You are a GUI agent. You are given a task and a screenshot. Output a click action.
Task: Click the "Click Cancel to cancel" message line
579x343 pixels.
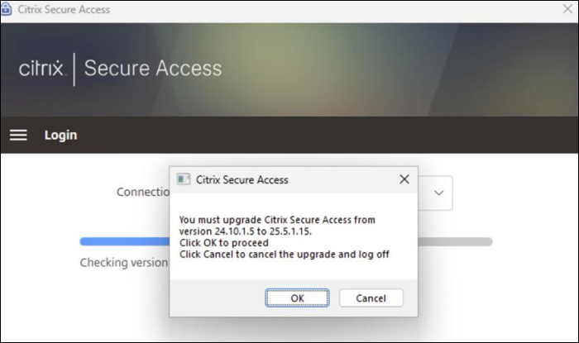[284, 255]
